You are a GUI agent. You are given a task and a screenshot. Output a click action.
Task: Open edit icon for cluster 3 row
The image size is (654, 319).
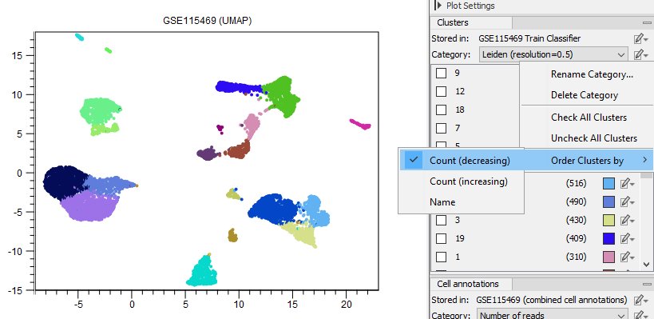pos(627,220)
